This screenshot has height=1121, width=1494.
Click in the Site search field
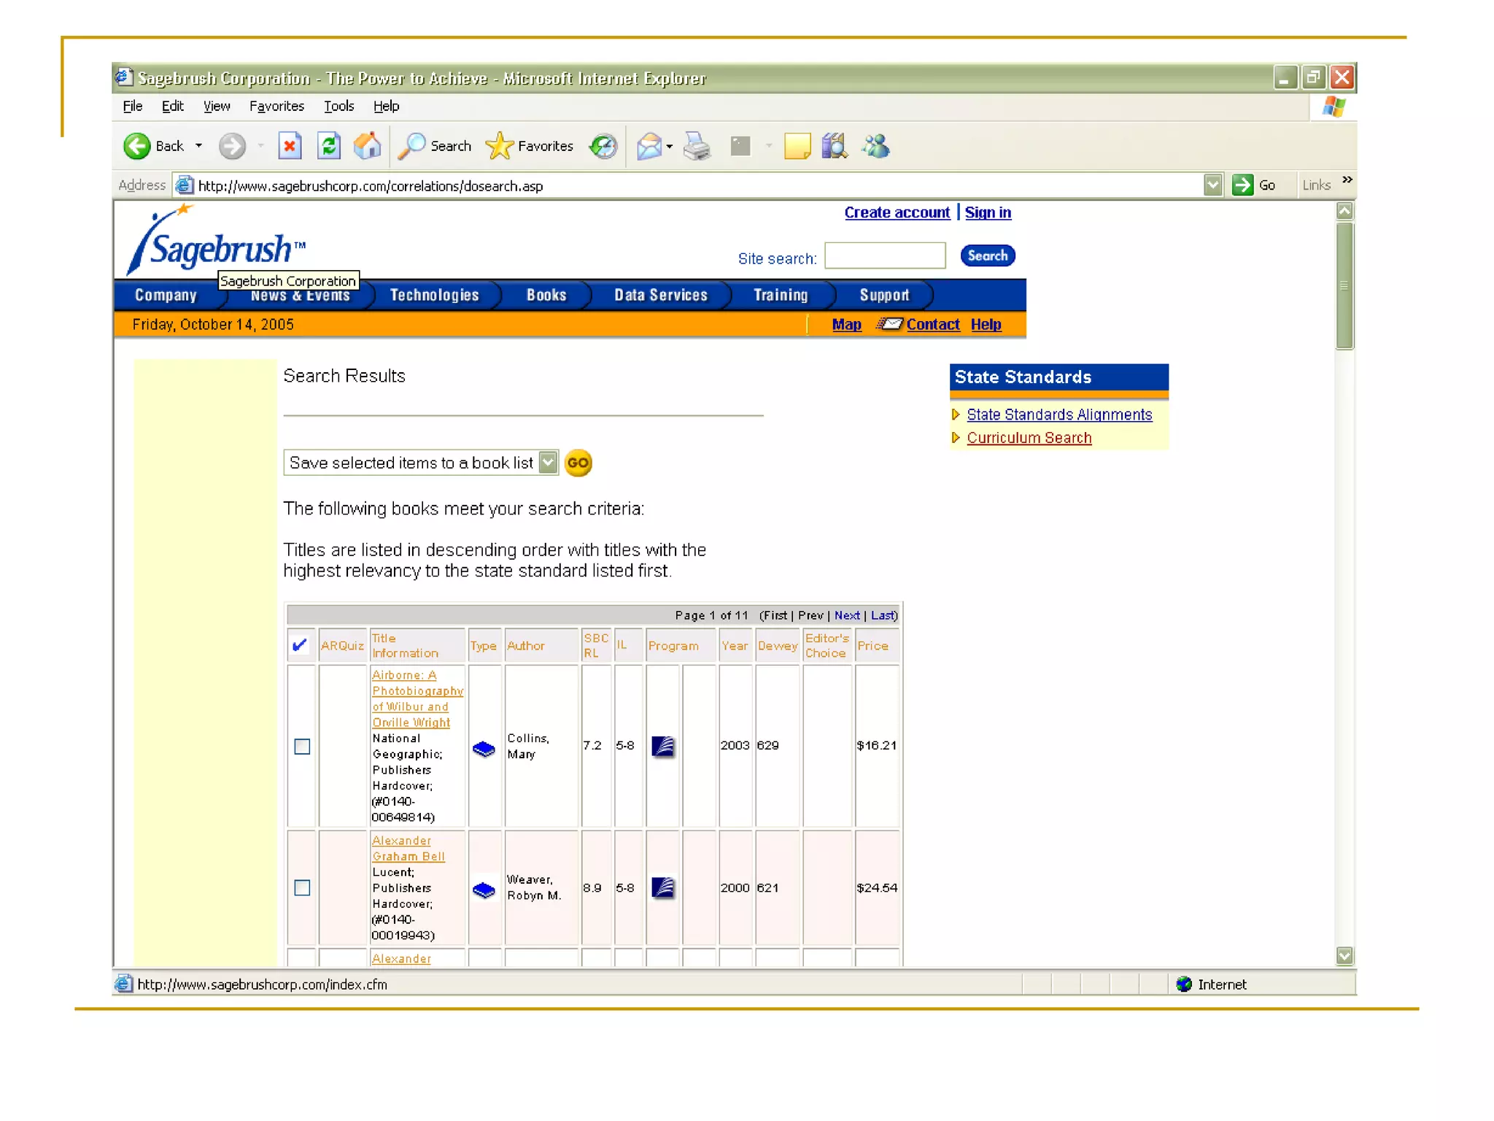(x=885, y=256)
